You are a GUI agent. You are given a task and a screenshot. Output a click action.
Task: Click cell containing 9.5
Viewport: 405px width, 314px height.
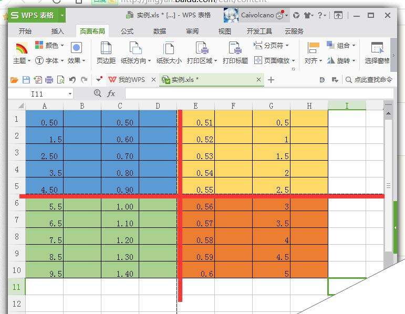click(x=45, y=270)
